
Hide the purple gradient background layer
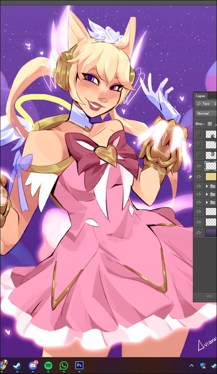198,233
